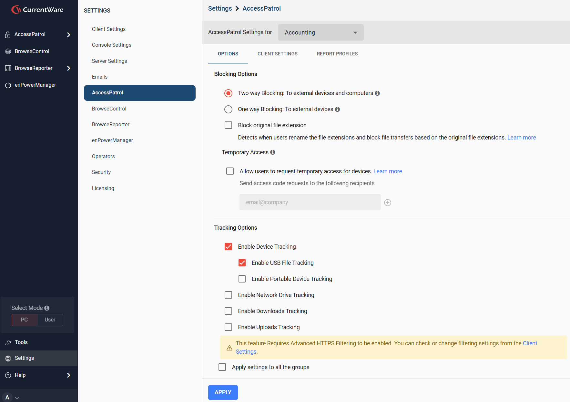The image size is (570, 402).
Task: Click Settings breadcrumb link
Action: click(x=220, y=8)
